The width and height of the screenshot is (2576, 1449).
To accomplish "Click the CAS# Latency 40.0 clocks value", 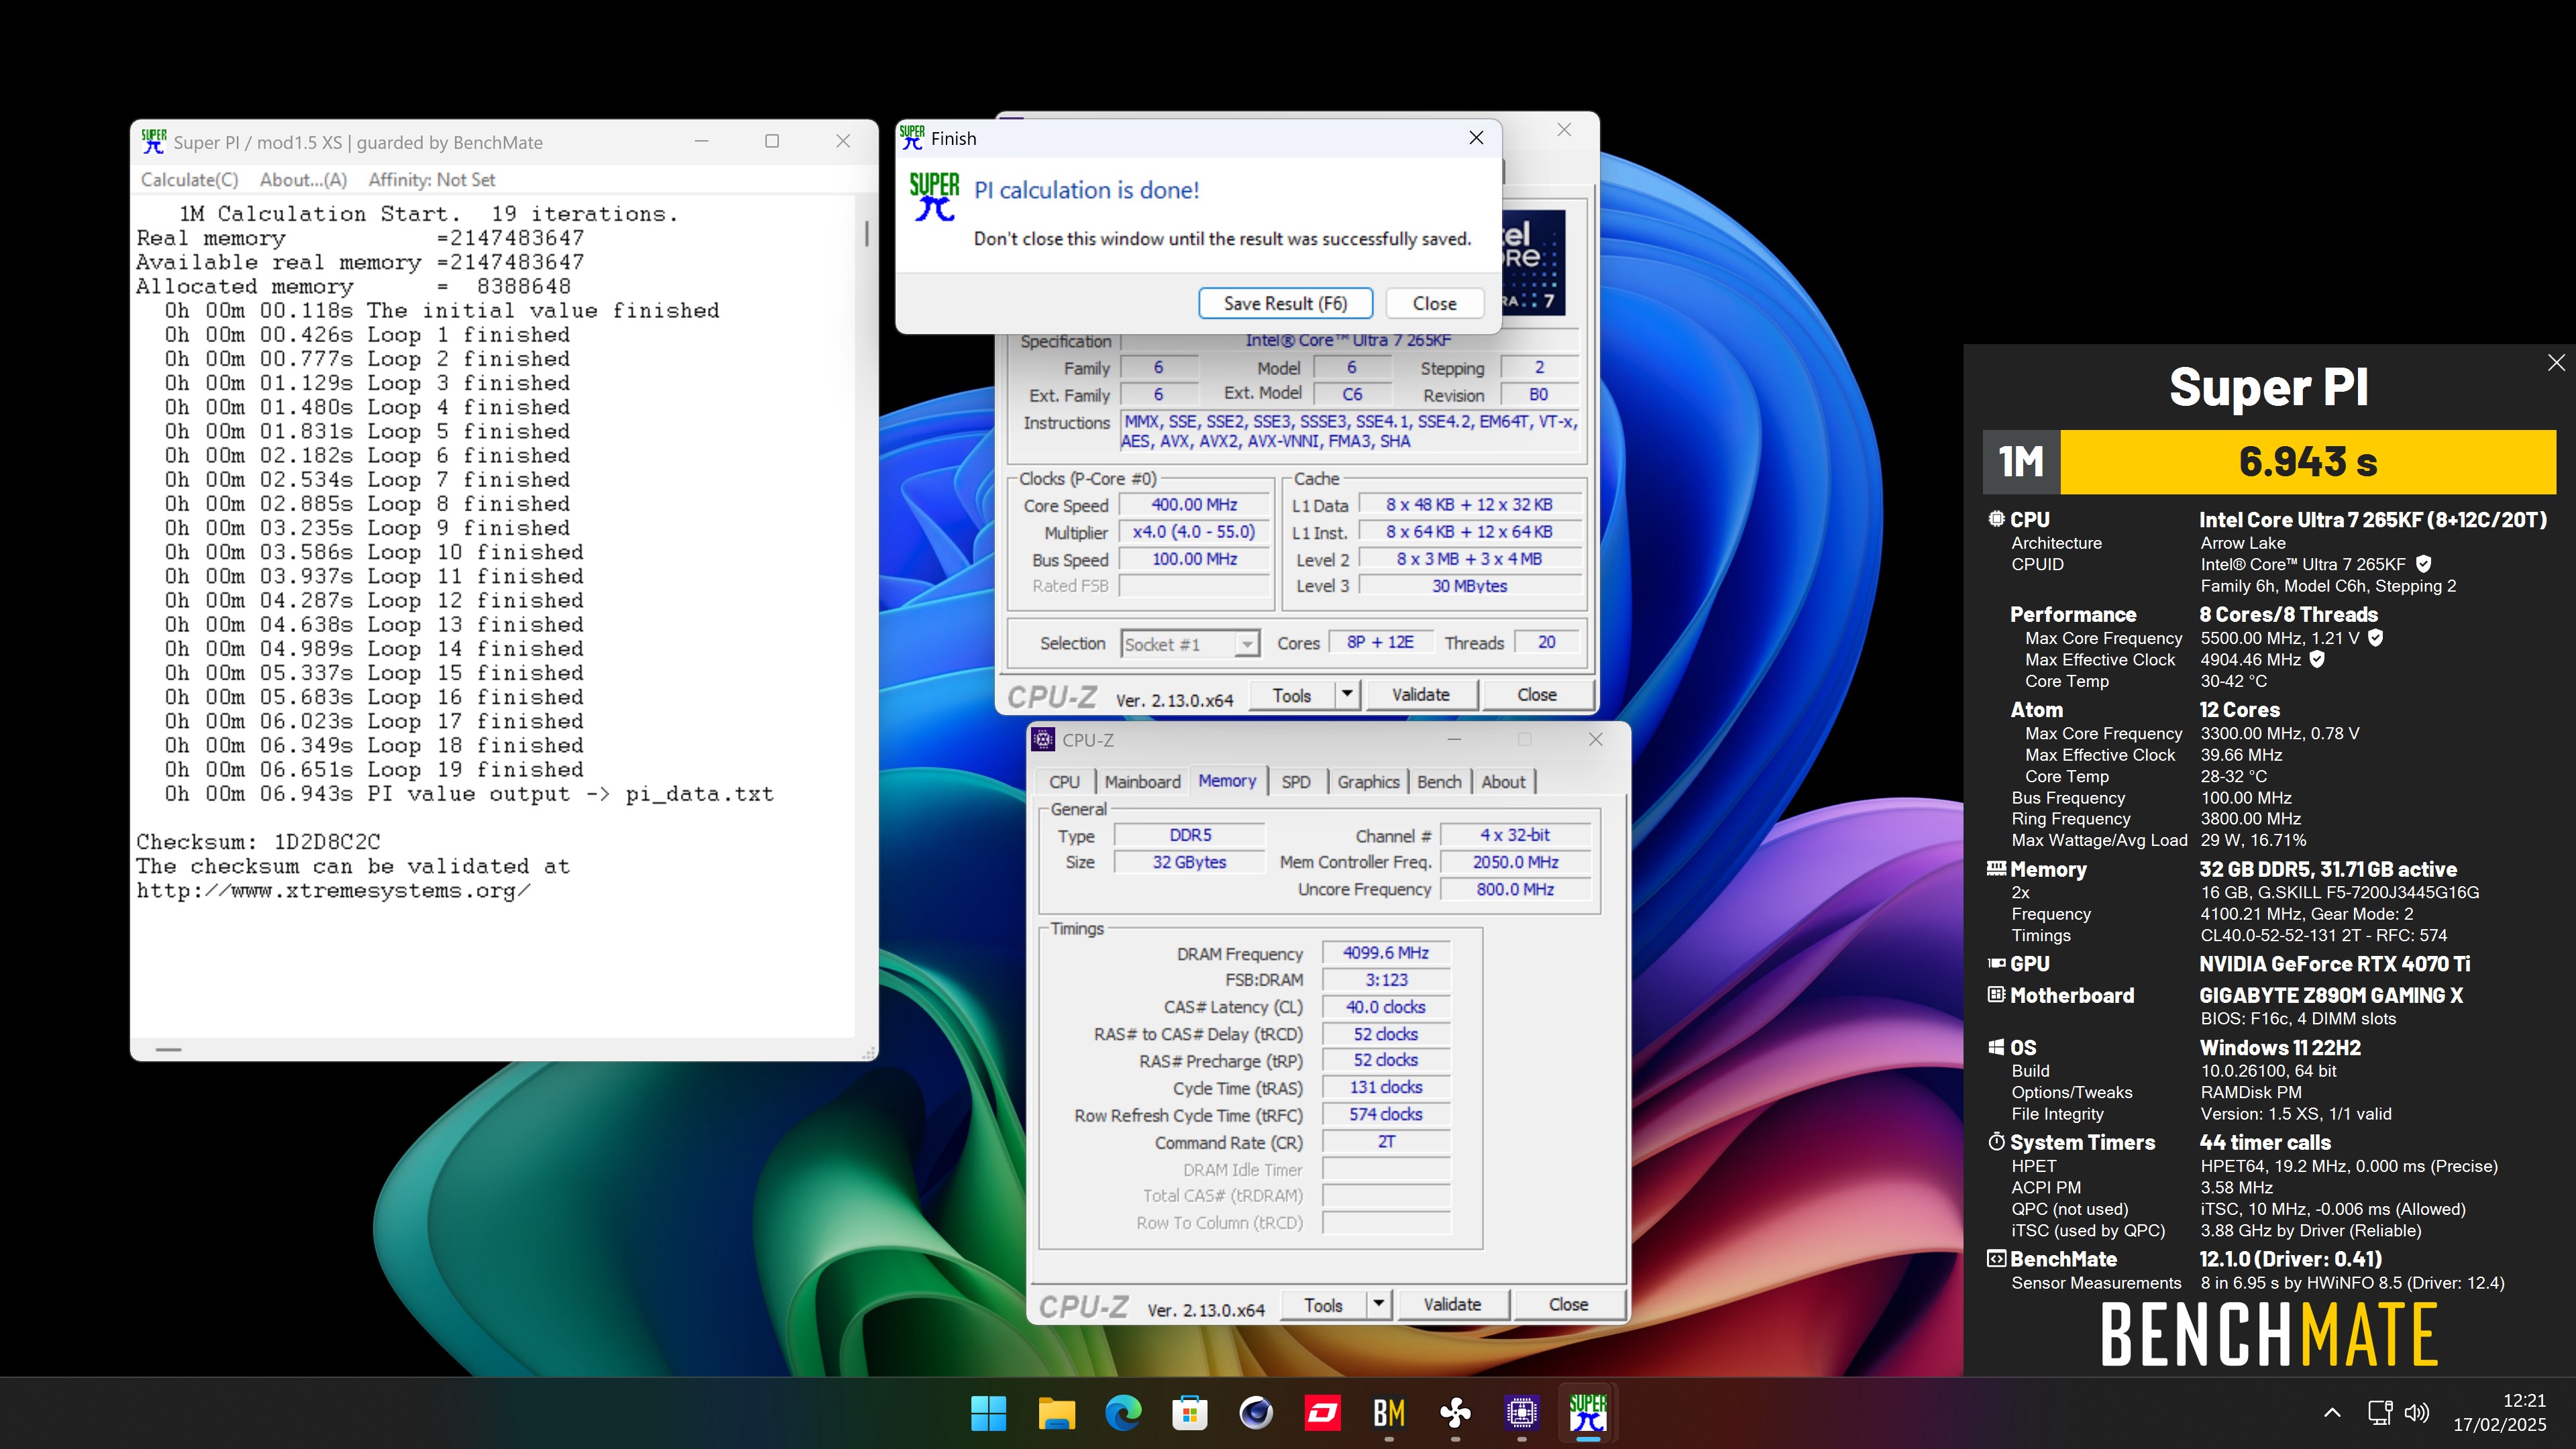I will point(1385,1007).
